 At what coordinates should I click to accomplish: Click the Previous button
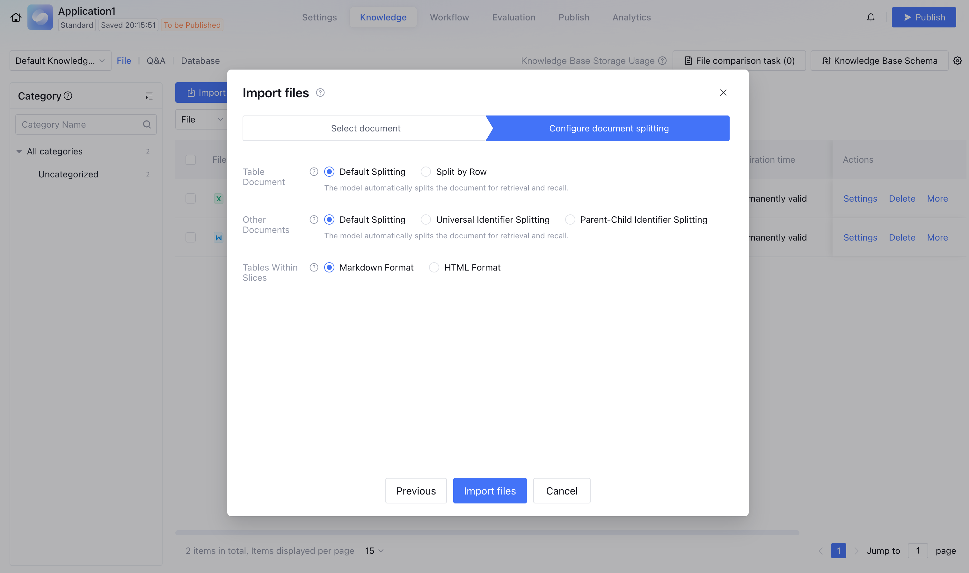coord(415,491)
